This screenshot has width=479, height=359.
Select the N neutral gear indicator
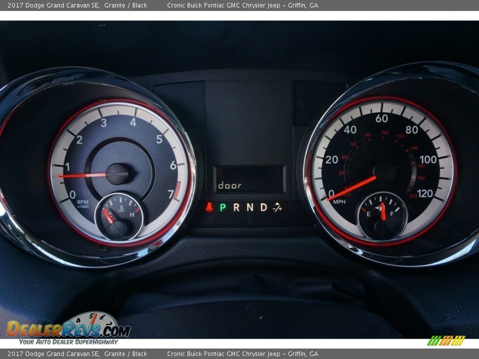249,207
